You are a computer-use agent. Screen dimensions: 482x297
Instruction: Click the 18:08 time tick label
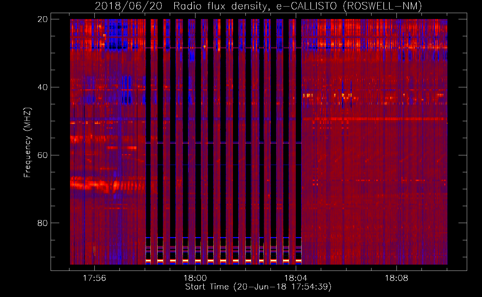[397, 278]
